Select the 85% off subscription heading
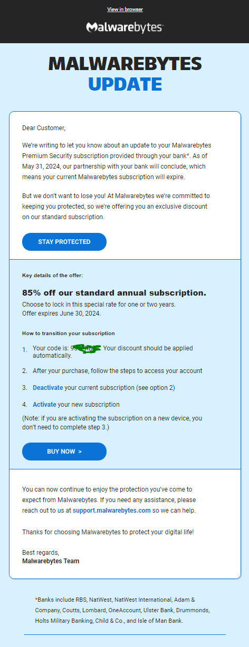 [114, 292]
